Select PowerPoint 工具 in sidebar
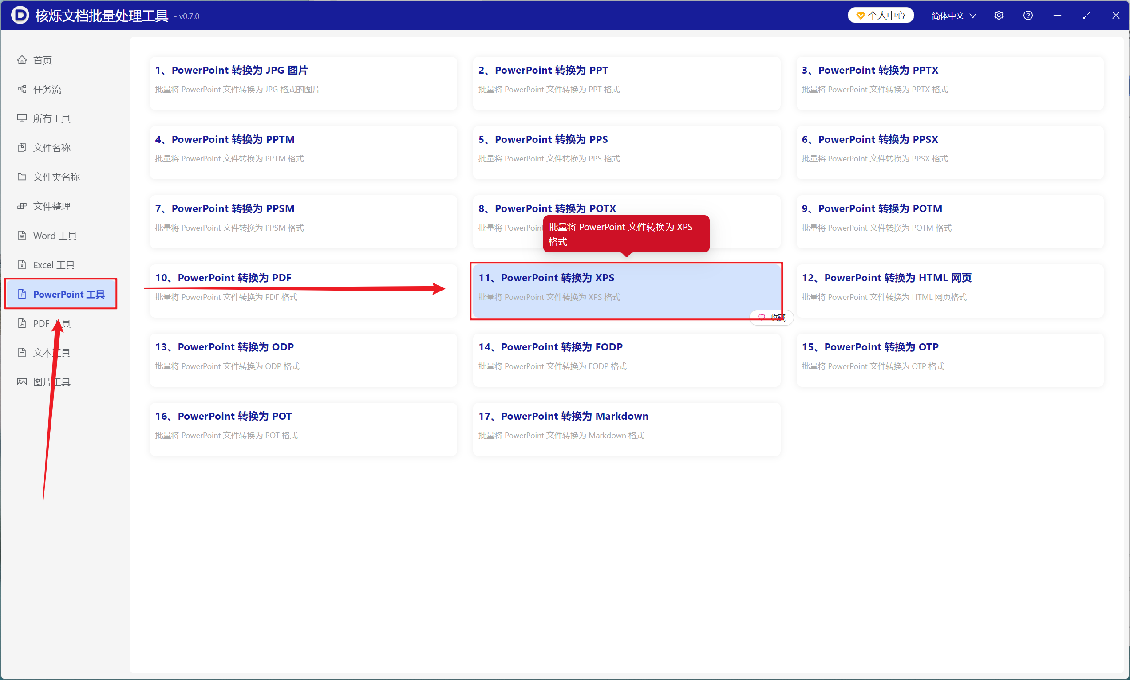1130x680 pixels. click(x=60, y=294)
